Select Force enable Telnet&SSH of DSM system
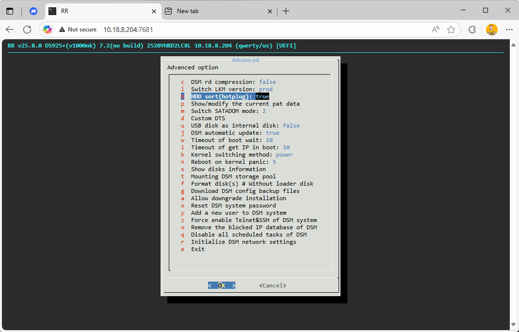Viewport: 519px width, 332px height. pos(249,220)
